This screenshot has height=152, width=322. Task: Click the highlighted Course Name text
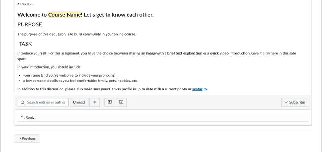(x=64, y=15)
